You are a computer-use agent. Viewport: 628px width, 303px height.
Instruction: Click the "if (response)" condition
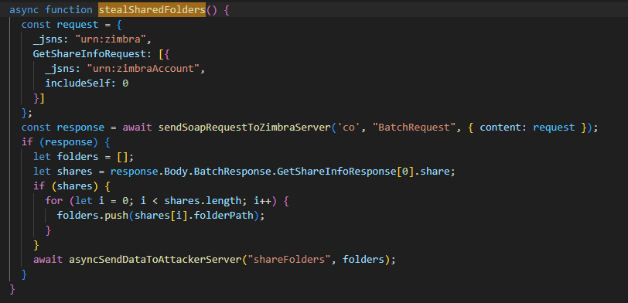click(60, 142)
